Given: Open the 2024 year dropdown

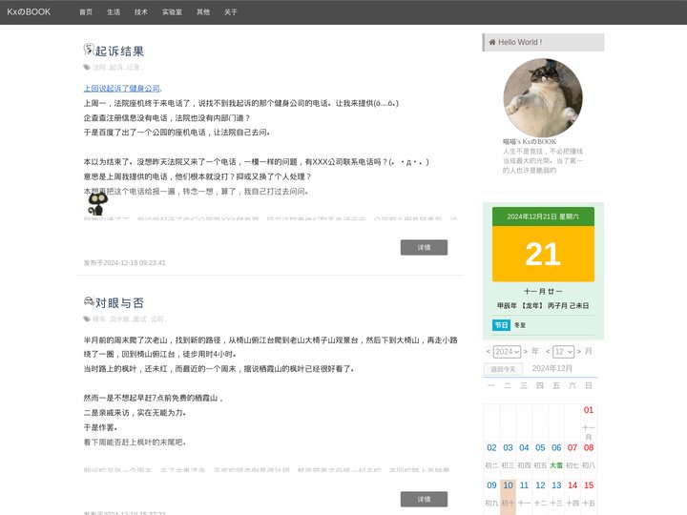Looking at the screenshot, I should 507,352.
